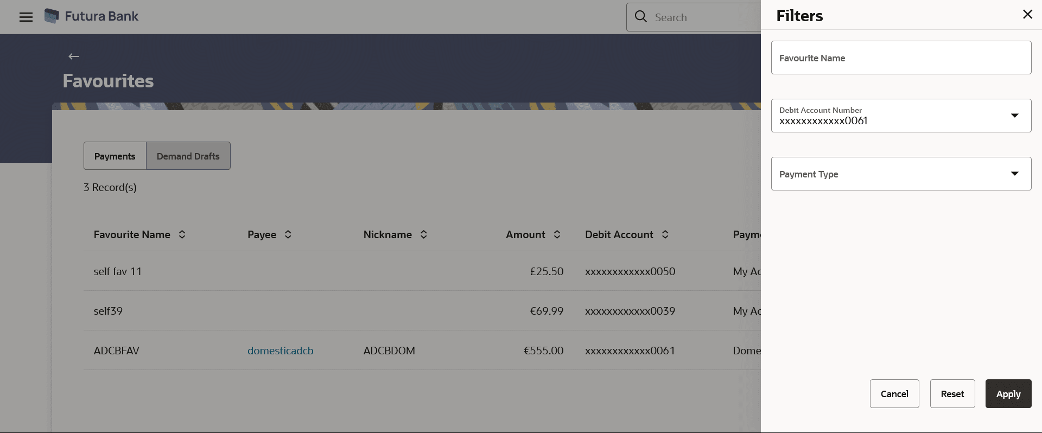Open the Payment Type dropdown
The image size is (1042, 433).
tap(1014, 174)
